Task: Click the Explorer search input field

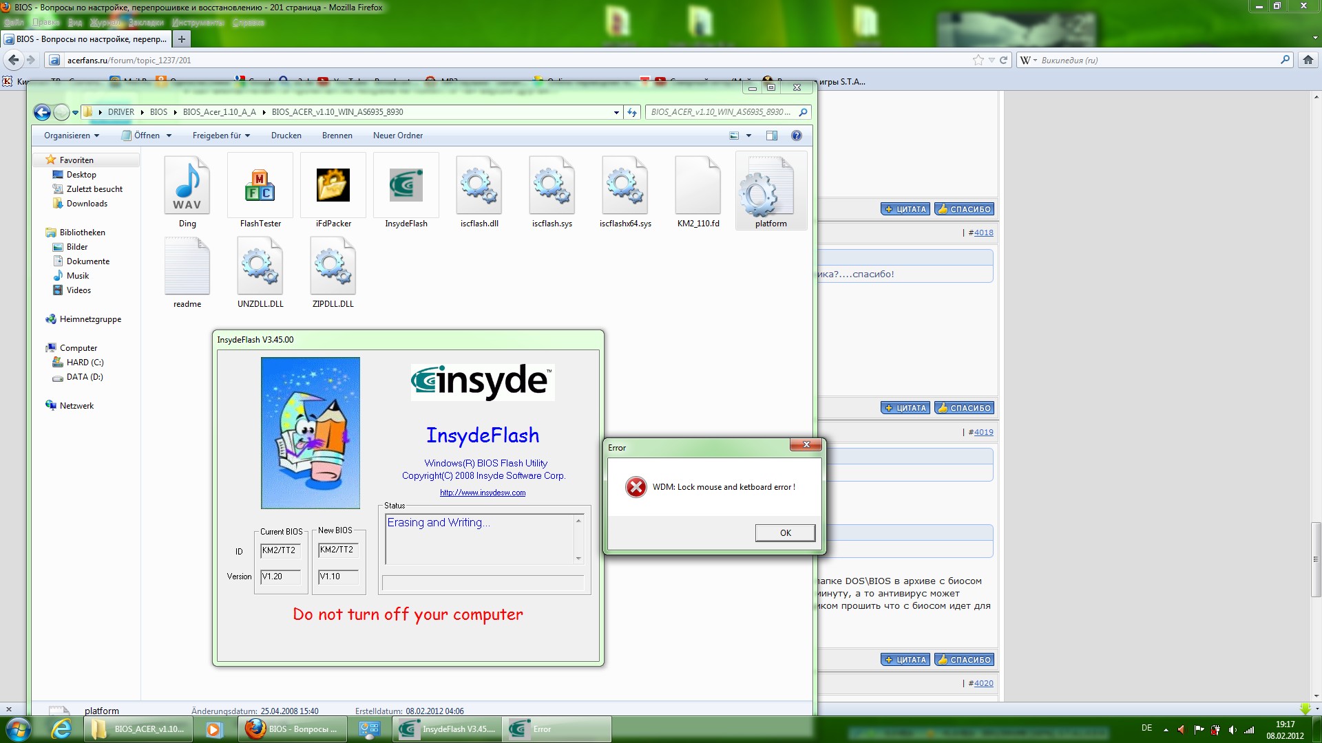Action: click(x=721, y=112)
